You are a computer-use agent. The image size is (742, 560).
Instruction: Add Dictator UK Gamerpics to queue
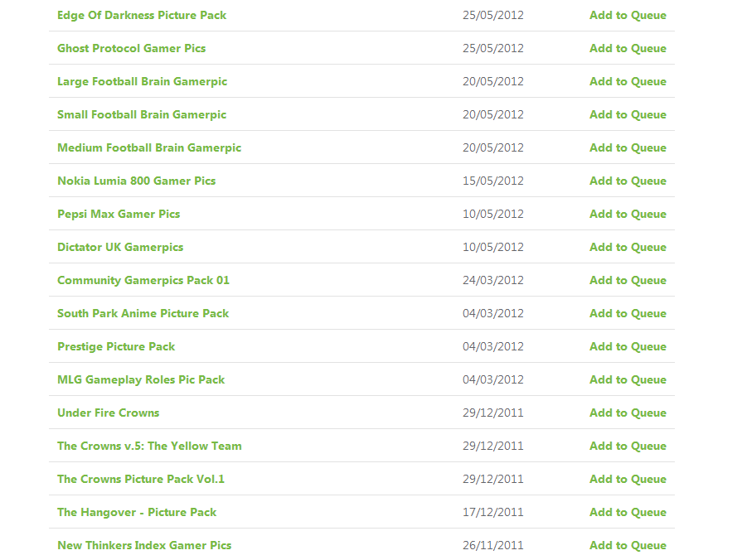click(x=628, y=247)
